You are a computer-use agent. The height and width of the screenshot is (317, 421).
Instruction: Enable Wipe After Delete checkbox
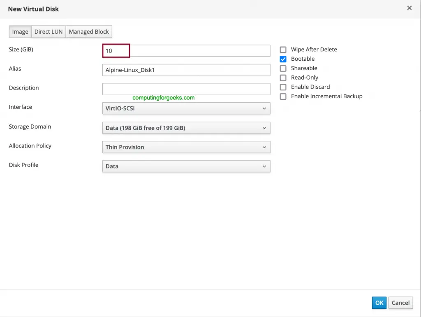click(x=283, y=50)
